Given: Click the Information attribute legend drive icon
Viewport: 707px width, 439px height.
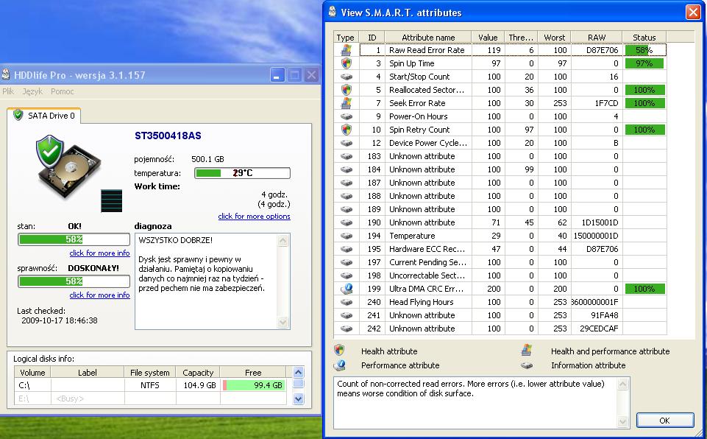Looking at the screenshot, I should coord(526,365).
